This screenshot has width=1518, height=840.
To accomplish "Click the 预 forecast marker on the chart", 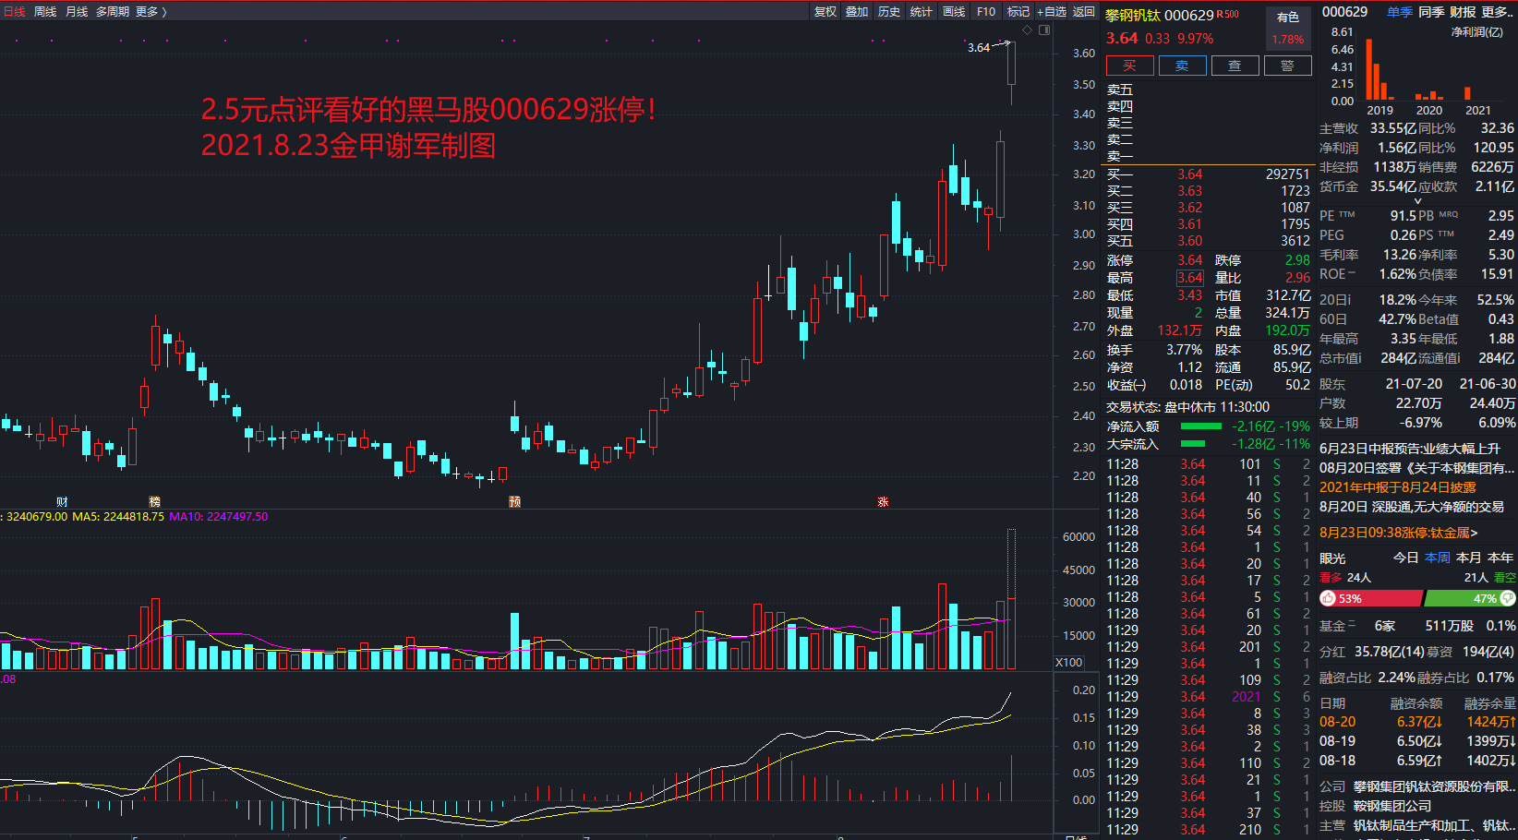I will [x=514, y=501].
